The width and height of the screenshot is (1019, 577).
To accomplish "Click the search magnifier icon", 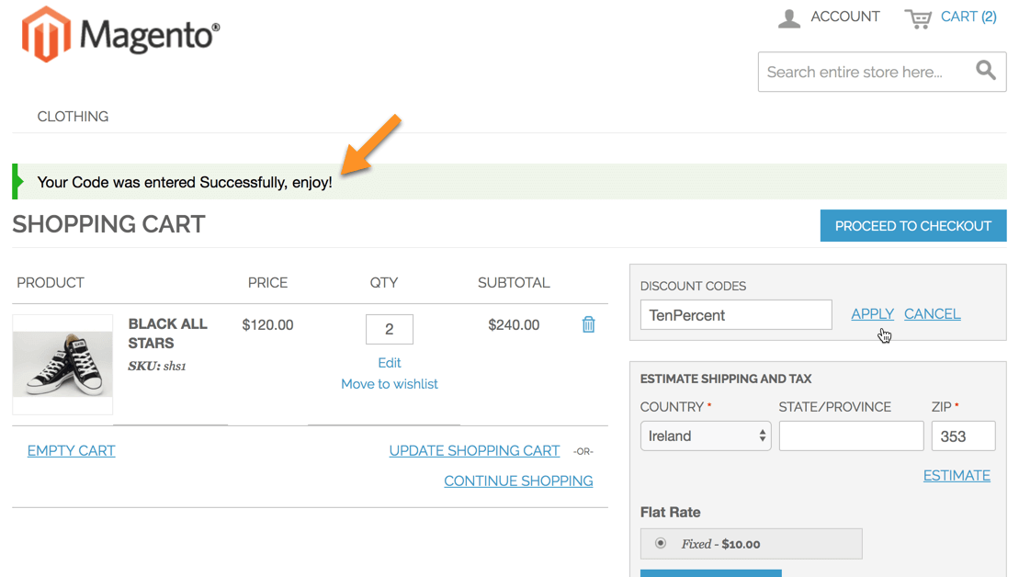I will tap(985, 71).
